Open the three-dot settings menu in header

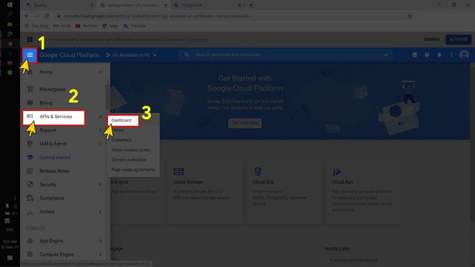451,55
